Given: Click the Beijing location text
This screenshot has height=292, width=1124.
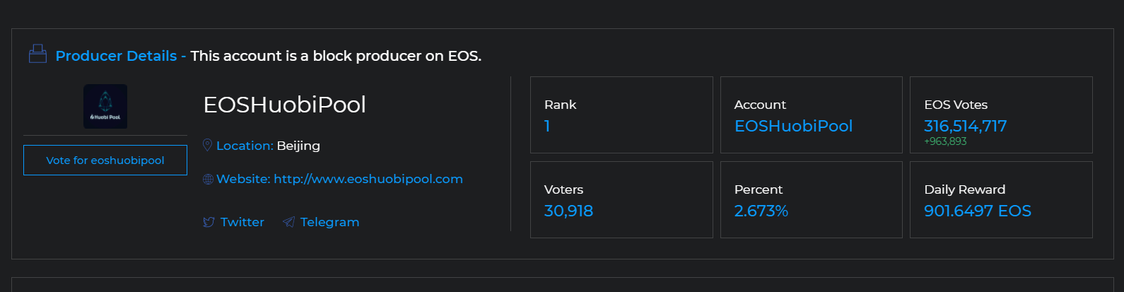Looking at the screenshot, I should [x=298, y=146].
